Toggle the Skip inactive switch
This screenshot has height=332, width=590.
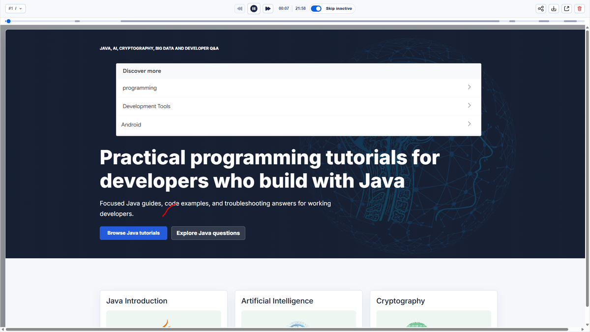316,8
